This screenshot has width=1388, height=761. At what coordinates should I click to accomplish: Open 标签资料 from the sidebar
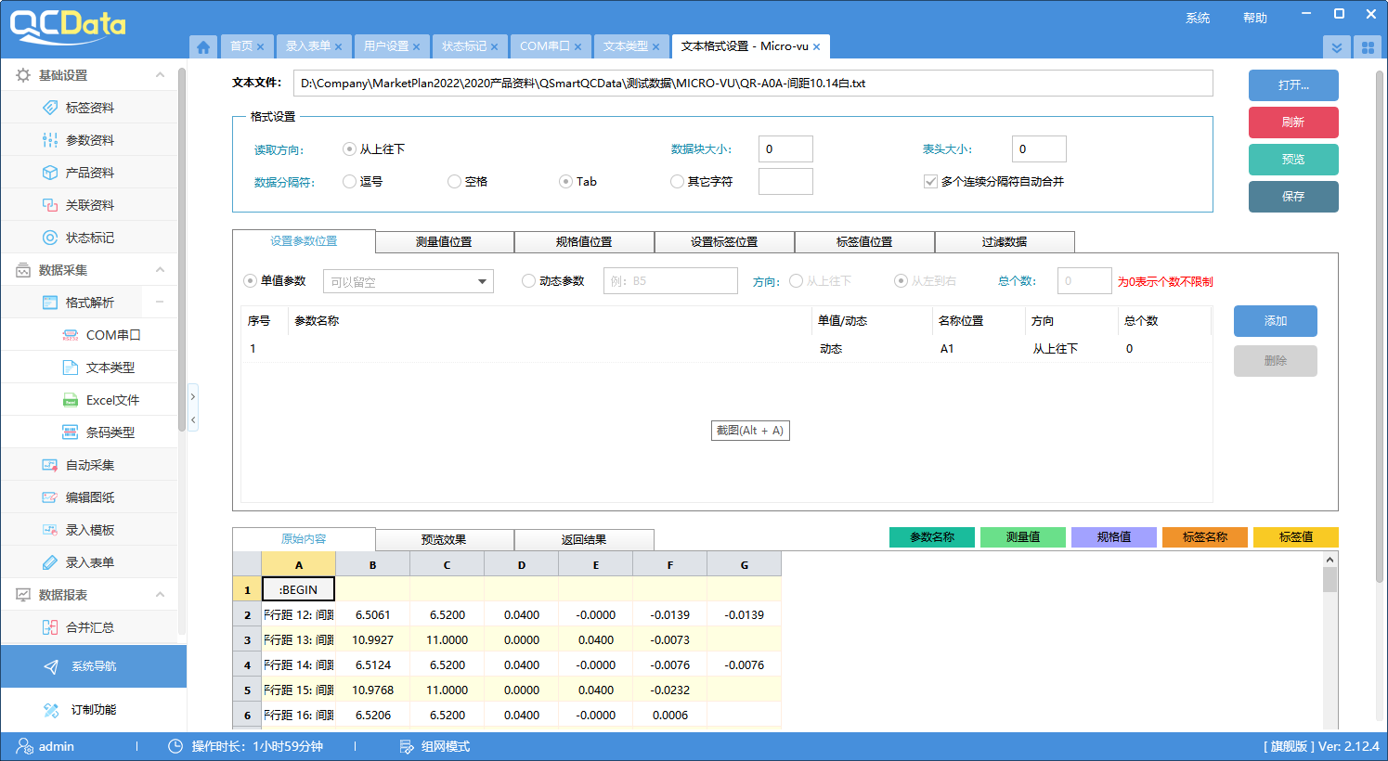pyautogui.click(x=89, y=108)
